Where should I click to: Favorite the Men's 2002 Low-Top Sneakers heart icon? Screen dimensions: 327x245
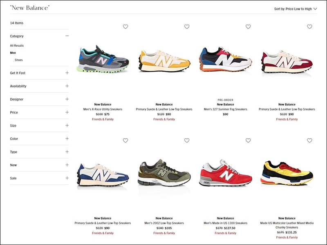(x=187, y=141)
